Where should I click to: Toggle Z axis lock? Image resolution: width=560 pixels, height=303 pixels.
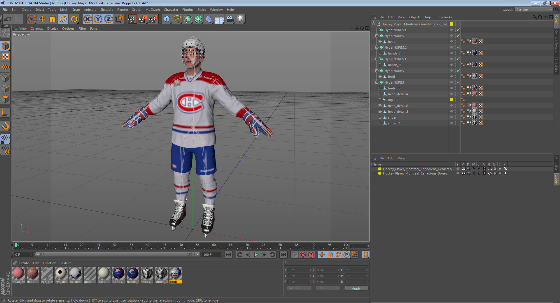[108, 19]
